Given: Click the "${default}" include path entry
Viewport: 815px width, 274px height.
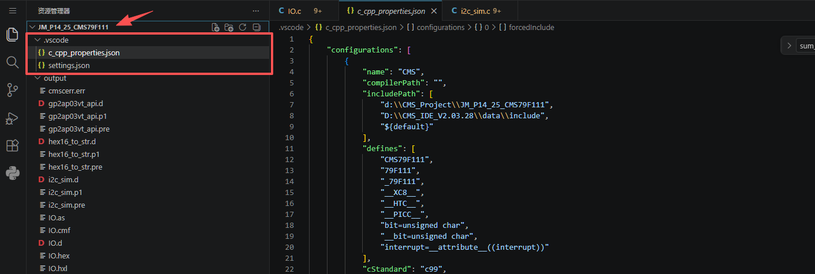Looking at the screenshot, I should (x=407, y=126).
